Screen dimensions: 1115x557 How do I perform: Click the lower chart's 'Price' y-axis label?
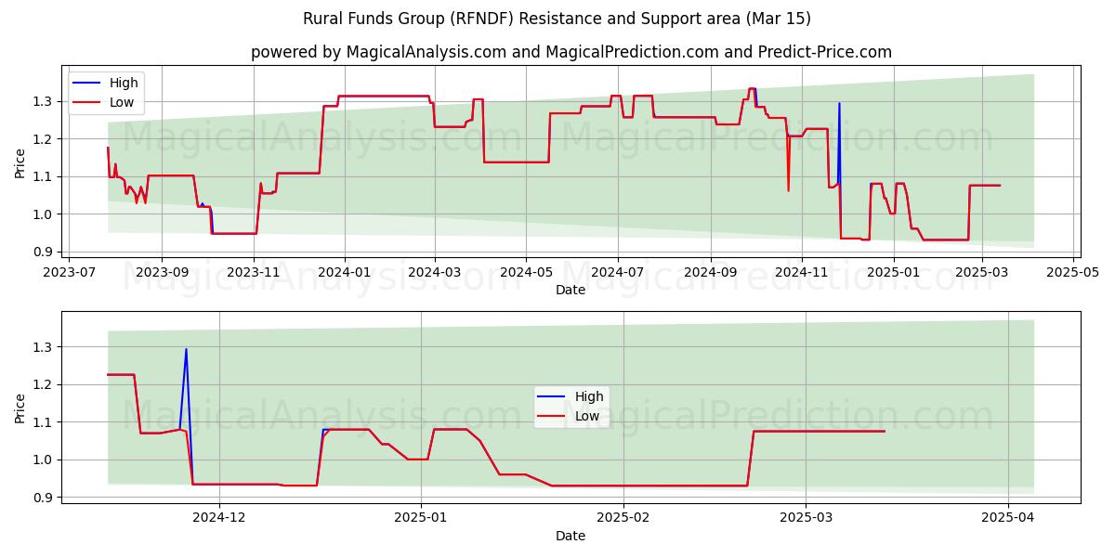[x=20, y=408]
